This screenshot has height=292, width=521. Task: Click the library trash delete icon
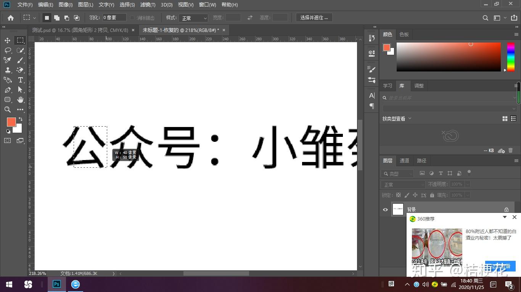(511, 151)
